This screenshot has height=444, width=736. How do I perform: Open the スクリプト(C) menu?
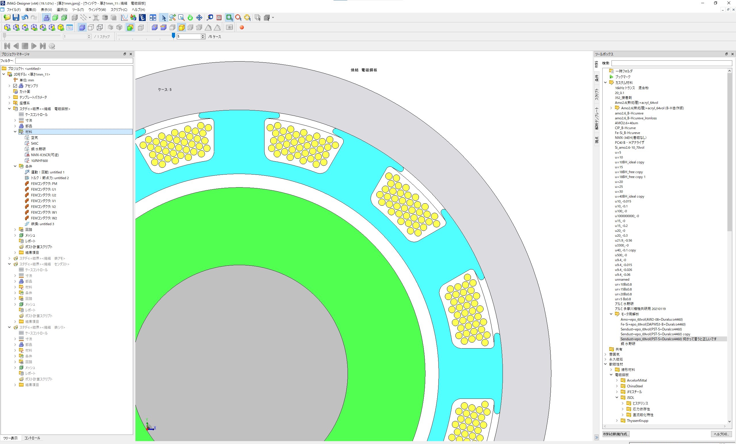click(118, 9)
